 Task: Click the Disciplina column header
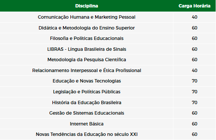[86, 6]
